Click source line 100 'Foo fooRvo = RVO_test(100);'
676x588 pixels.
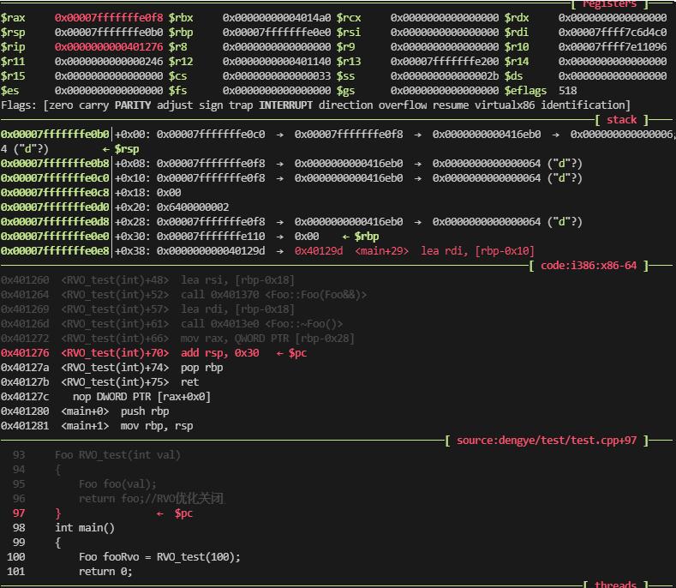coord(159,557)
